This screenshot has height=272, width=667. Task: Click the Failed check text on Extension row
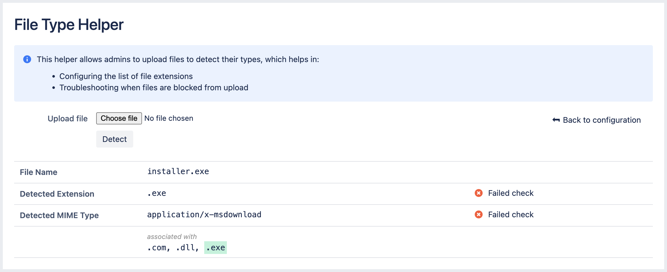[511, 193]
